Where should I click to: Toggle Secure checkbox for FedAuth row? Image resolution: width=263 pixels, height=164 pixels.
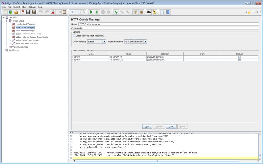click(239, 57)
